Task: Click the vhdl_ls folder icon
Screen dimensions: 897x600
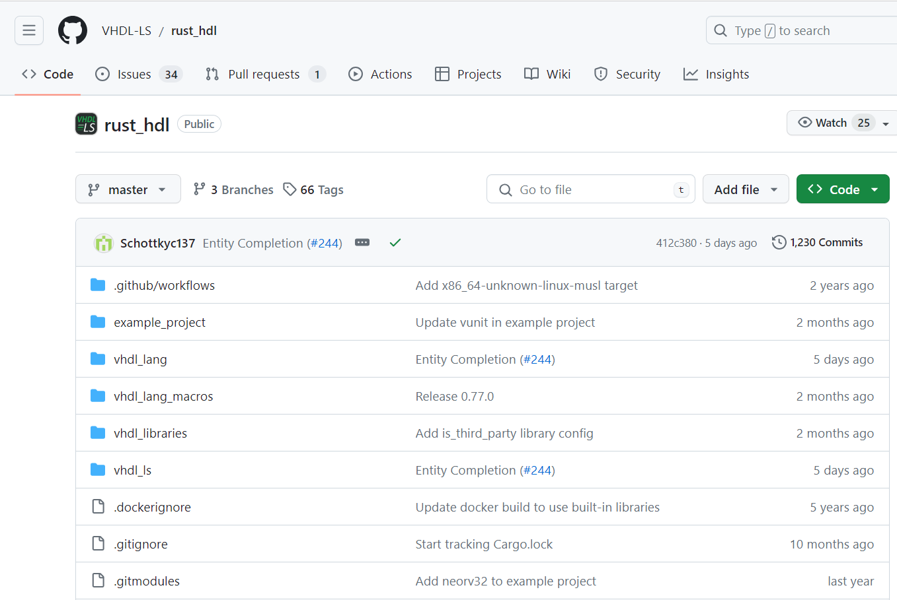Action: (x=98, y=470)
